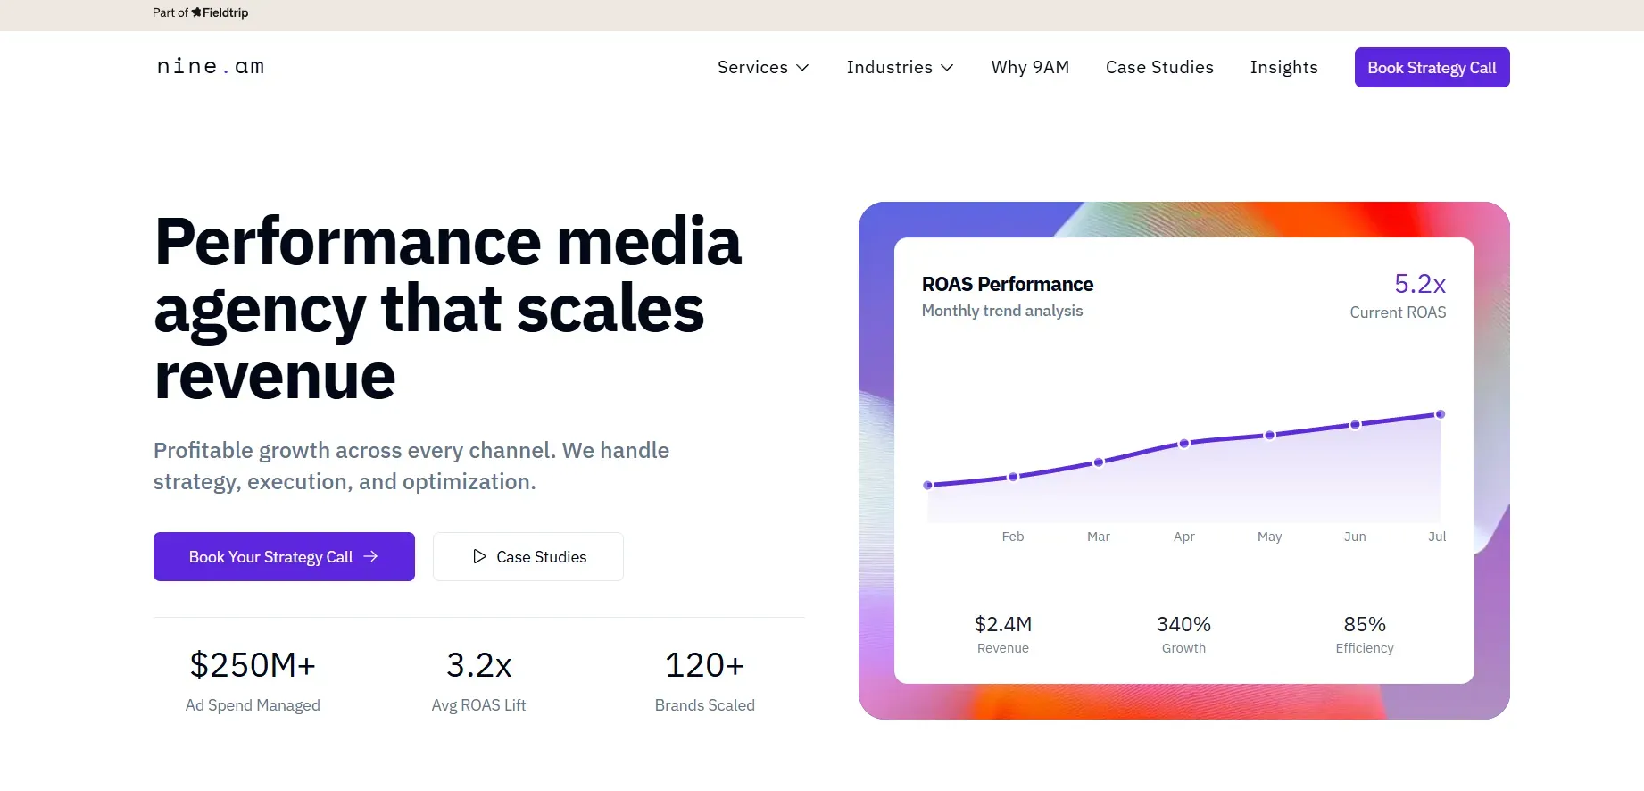This screenshot has width=1644, height=791.
Task: Click the Part of Fieldtrip banner link
Action: (x=201, y=12)
